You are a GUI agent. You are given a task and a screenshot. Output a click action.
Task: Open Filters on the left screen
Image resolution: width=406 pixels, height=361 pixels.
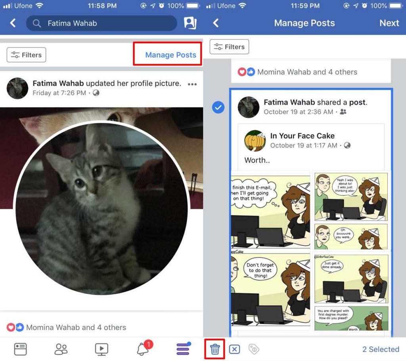point(26,55)
